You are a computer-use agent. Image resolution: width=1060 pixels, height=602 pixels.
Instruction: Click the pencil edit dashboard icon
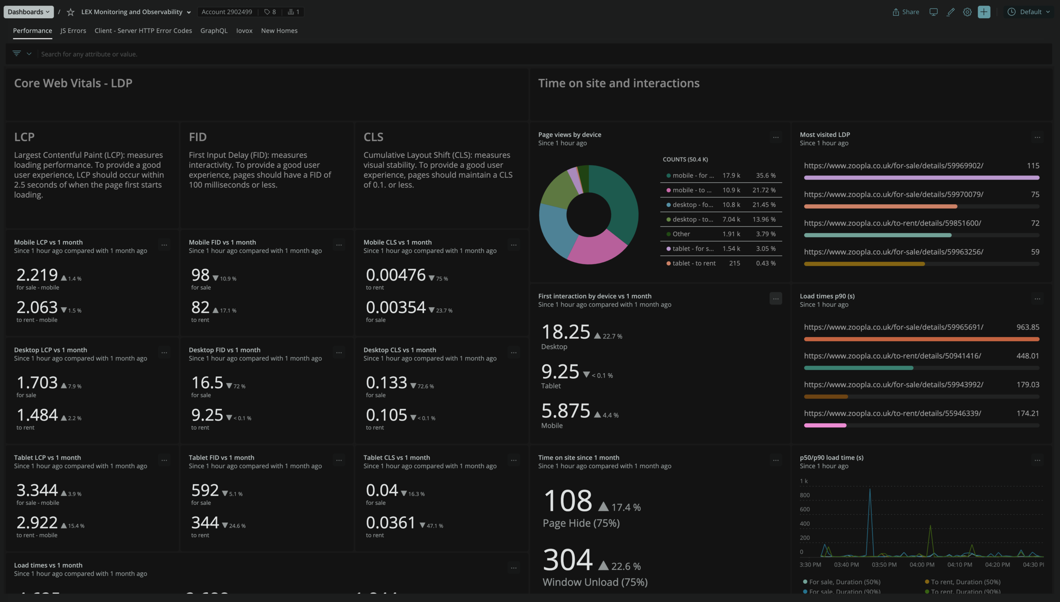(x=950, y=12)
